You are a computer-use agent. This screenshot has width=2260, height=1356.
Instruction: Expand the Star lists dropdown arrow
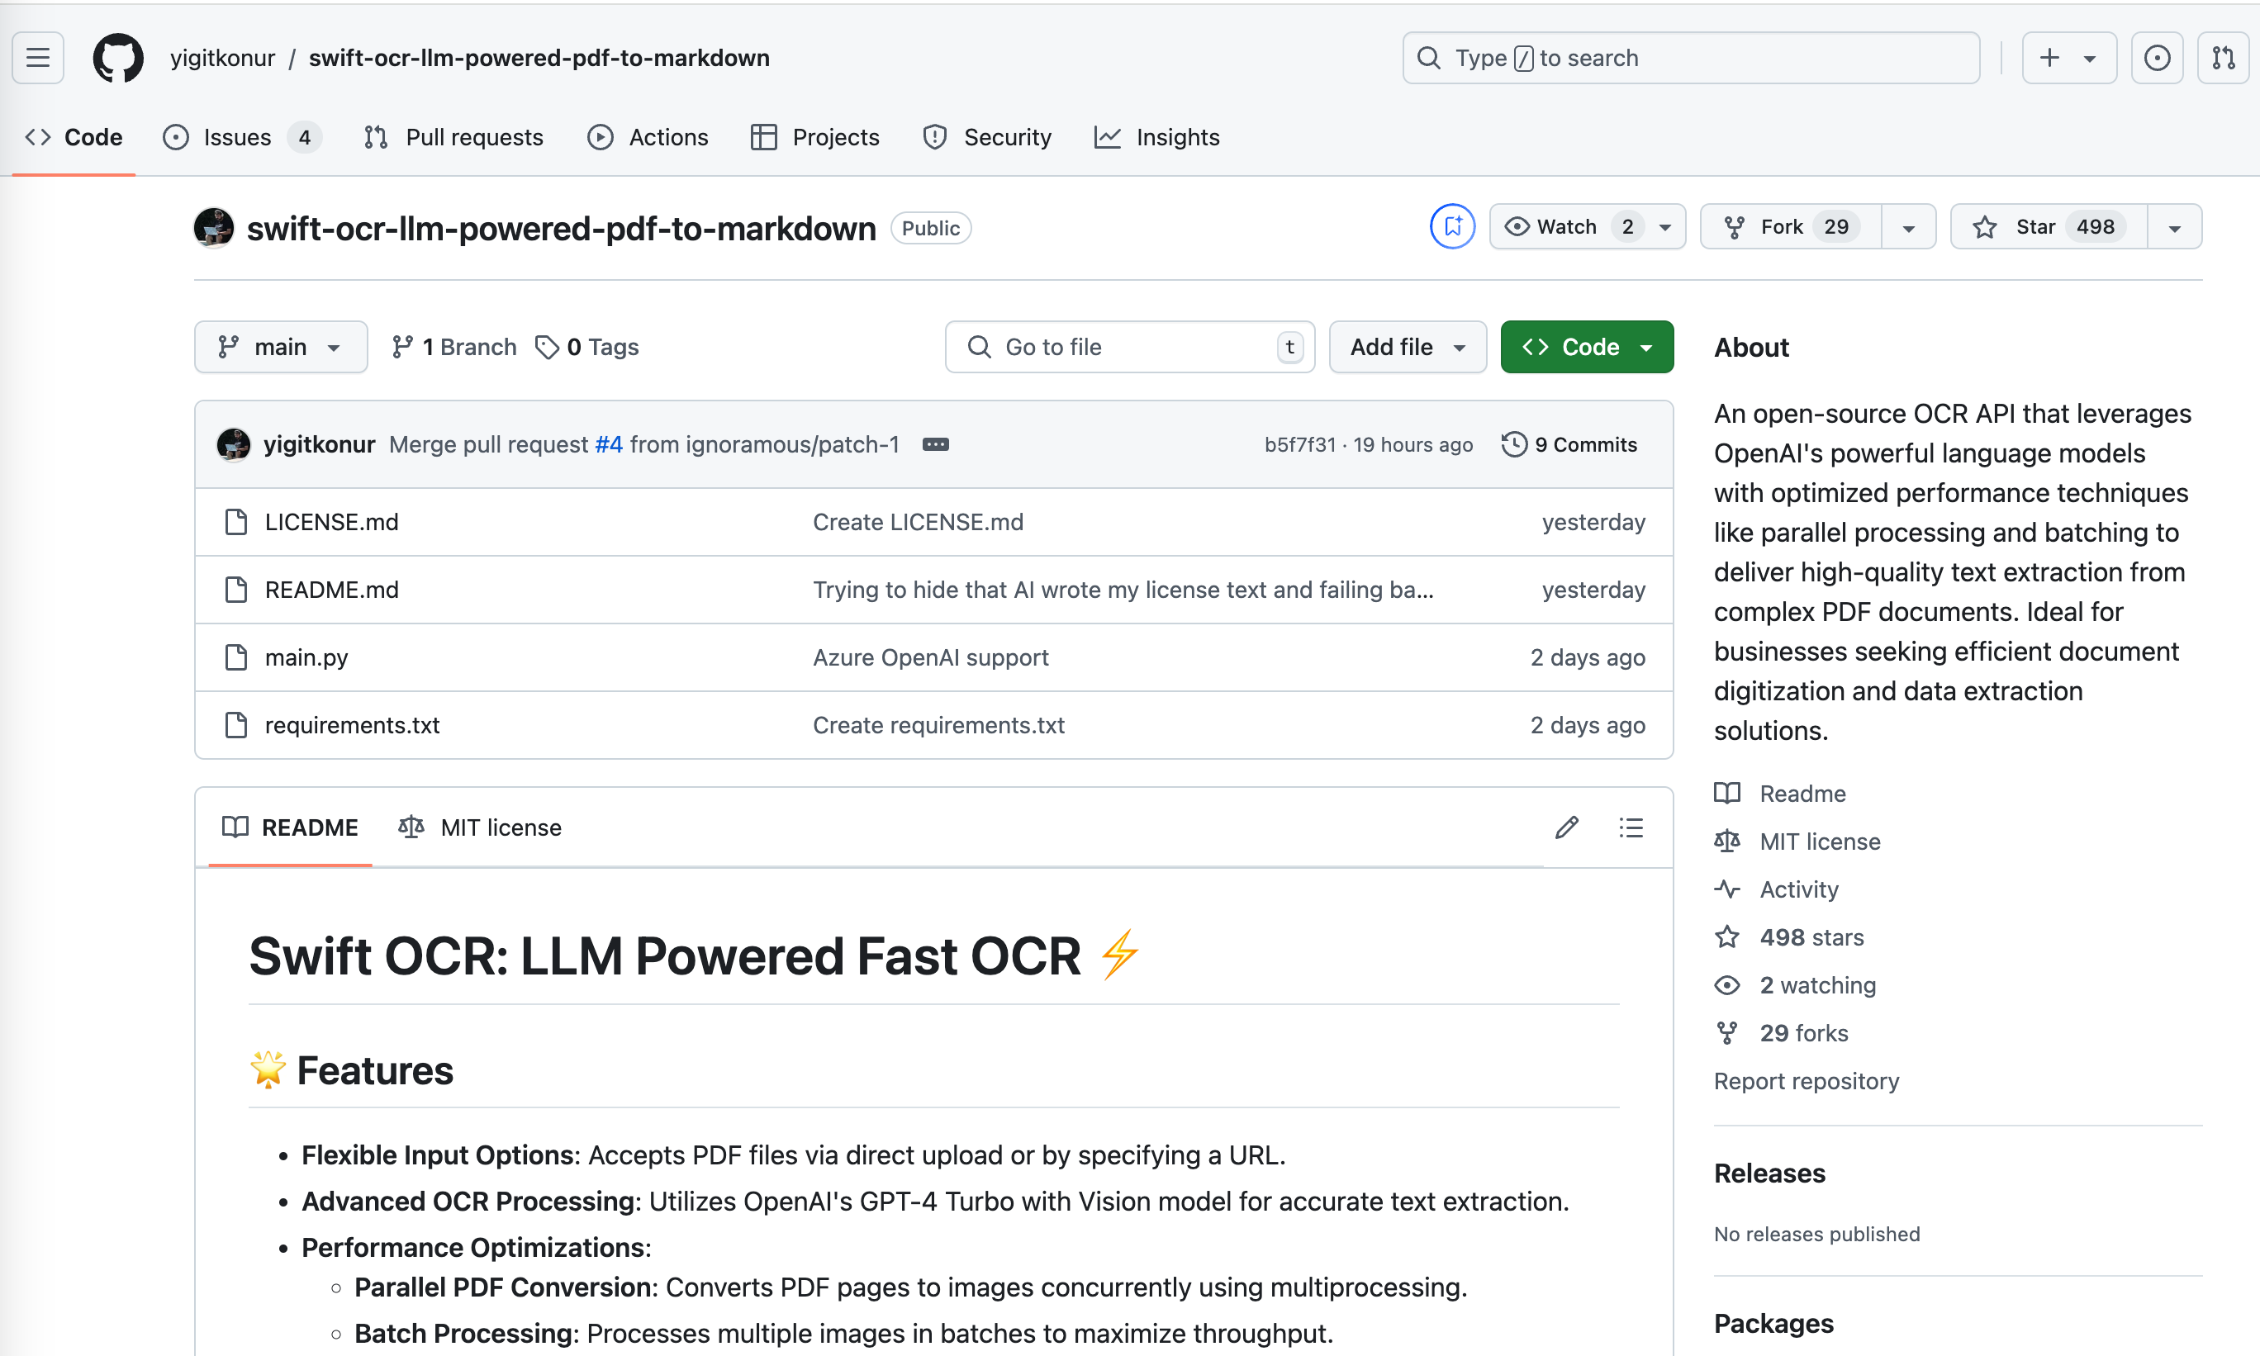[x=2174, y=226]
